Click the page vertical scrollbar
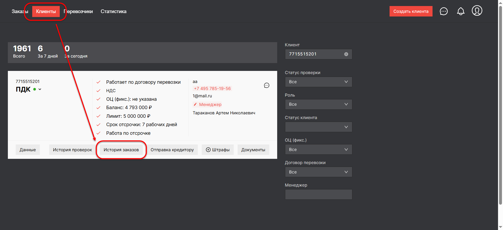The height and width of the screenshot is (230, 503). (500, 105)
